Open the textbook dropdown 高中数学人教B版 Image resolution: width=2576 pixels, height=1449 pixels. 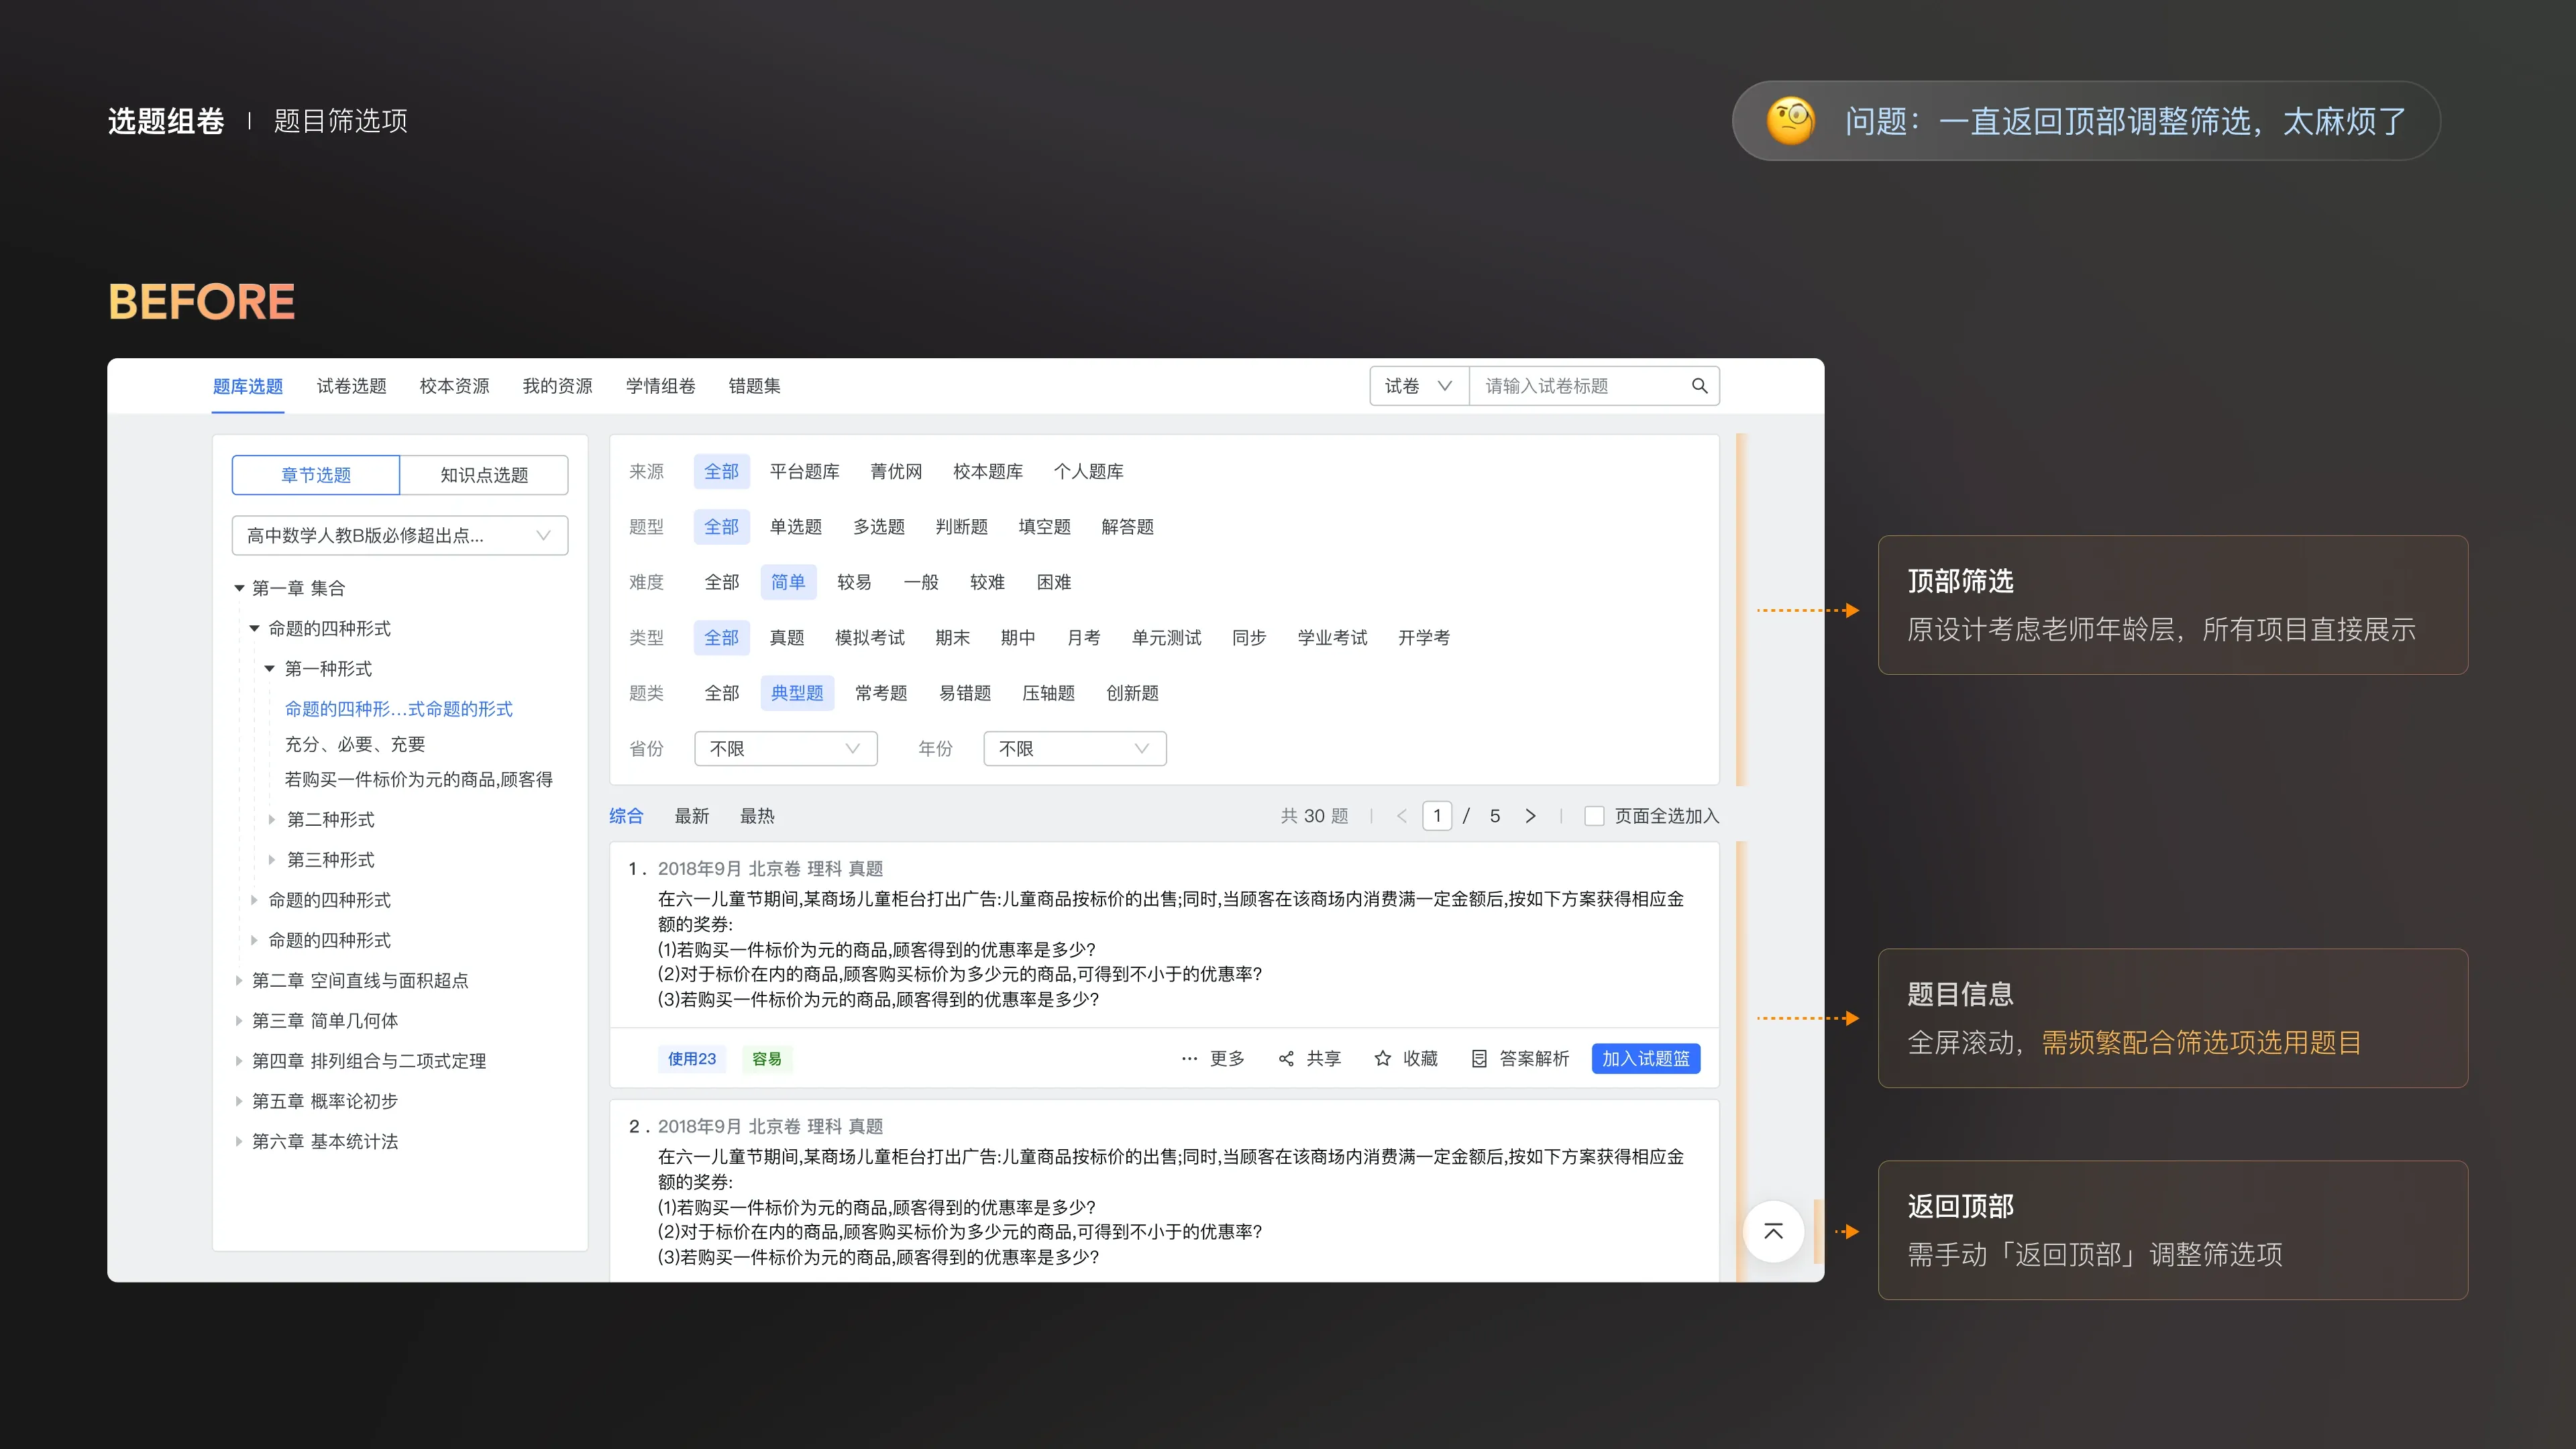tap(400, 536)
